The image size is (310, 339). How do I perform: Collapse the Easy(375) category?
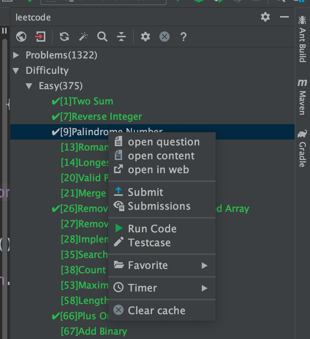click(29, 85)
